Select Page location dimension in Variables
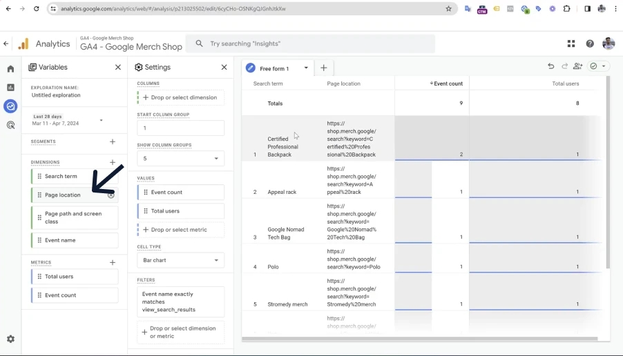 tap(75, 195)
